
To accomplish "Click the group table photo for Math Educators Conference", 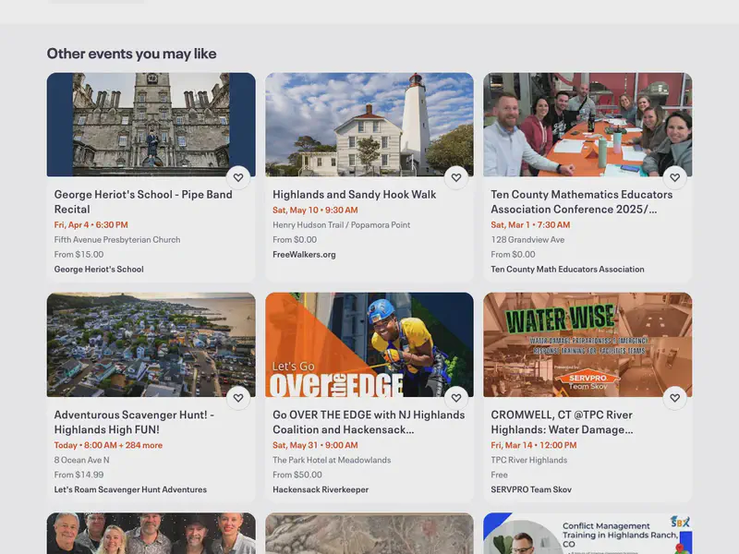I will point(588,125).
